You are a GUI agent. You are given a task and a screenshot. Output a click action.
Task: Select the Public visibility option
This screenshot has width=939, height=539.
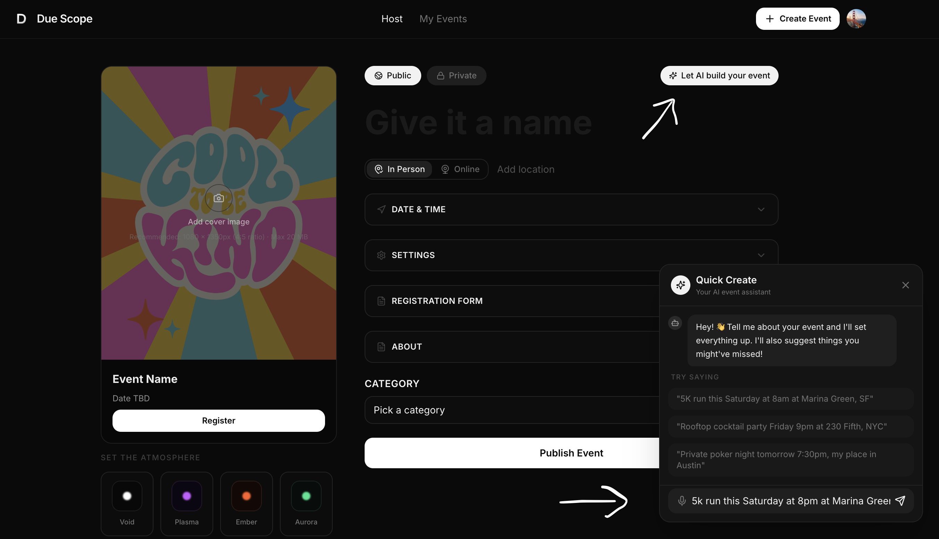(x=392, y=76)
